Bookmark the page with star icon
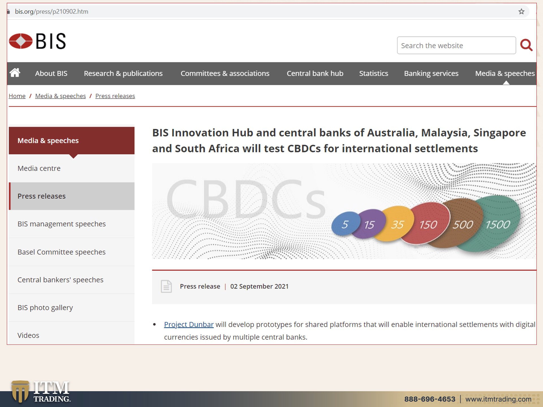The image size is (543, 407). click(x=521, y=12)
